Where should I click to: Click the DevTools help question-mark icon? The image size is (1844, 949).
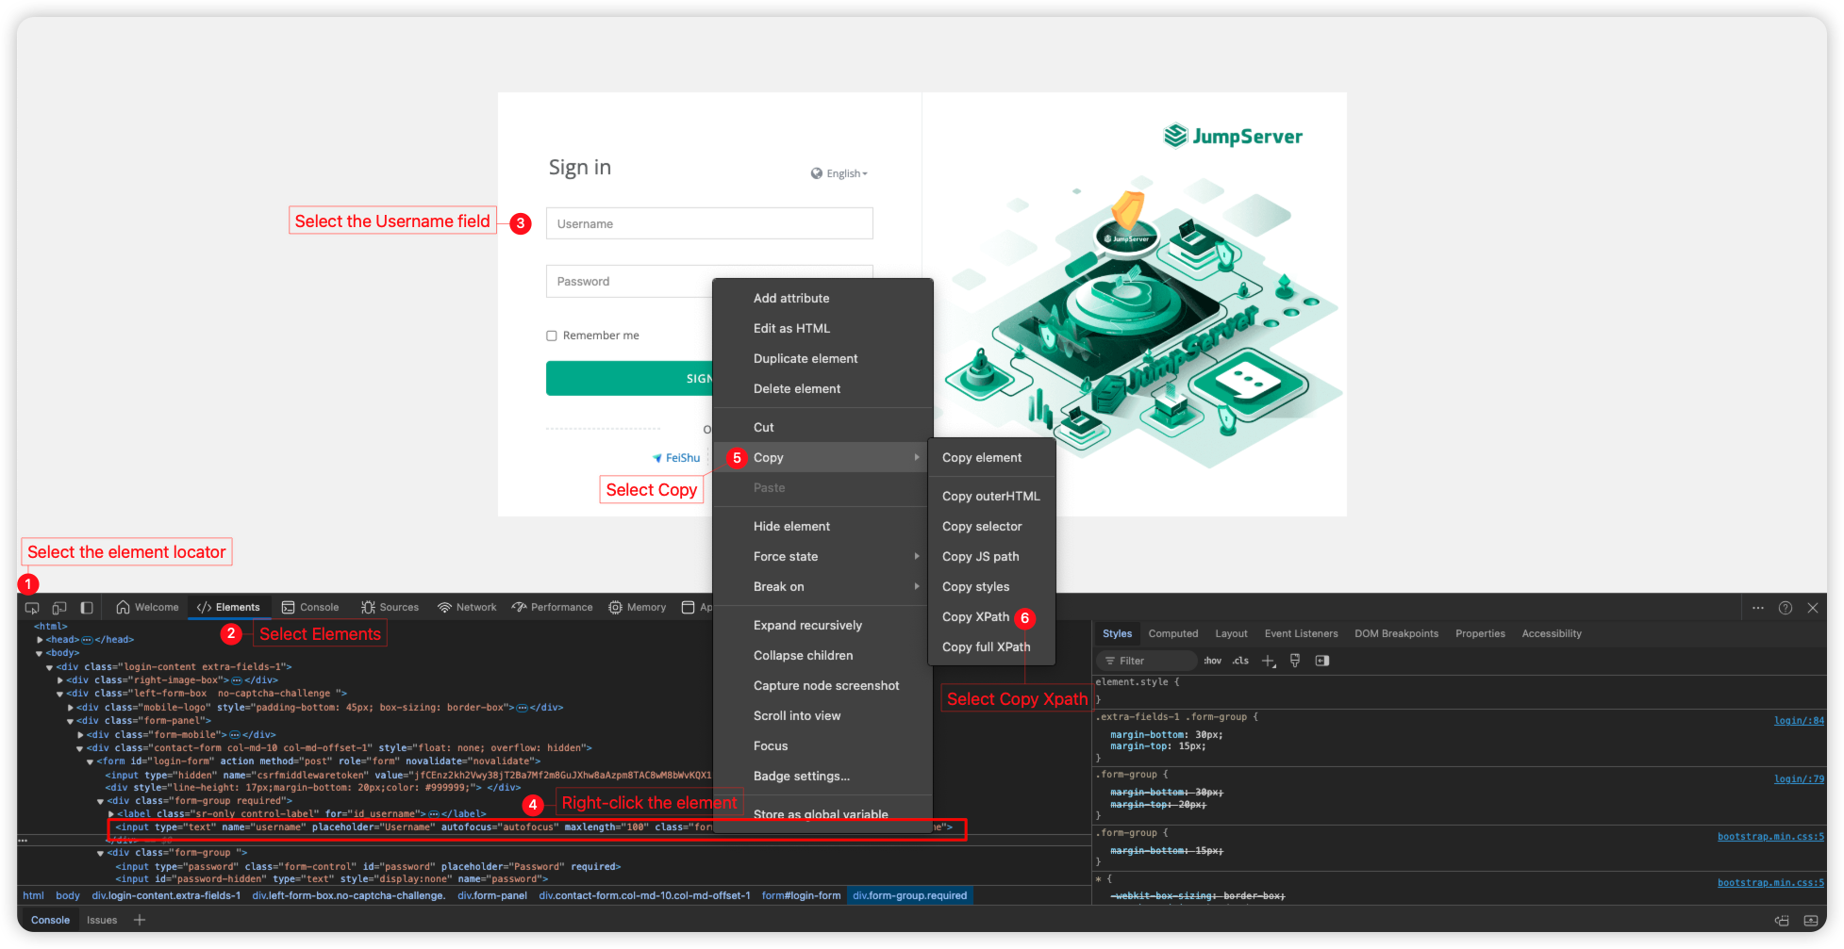click(1786, 608)
